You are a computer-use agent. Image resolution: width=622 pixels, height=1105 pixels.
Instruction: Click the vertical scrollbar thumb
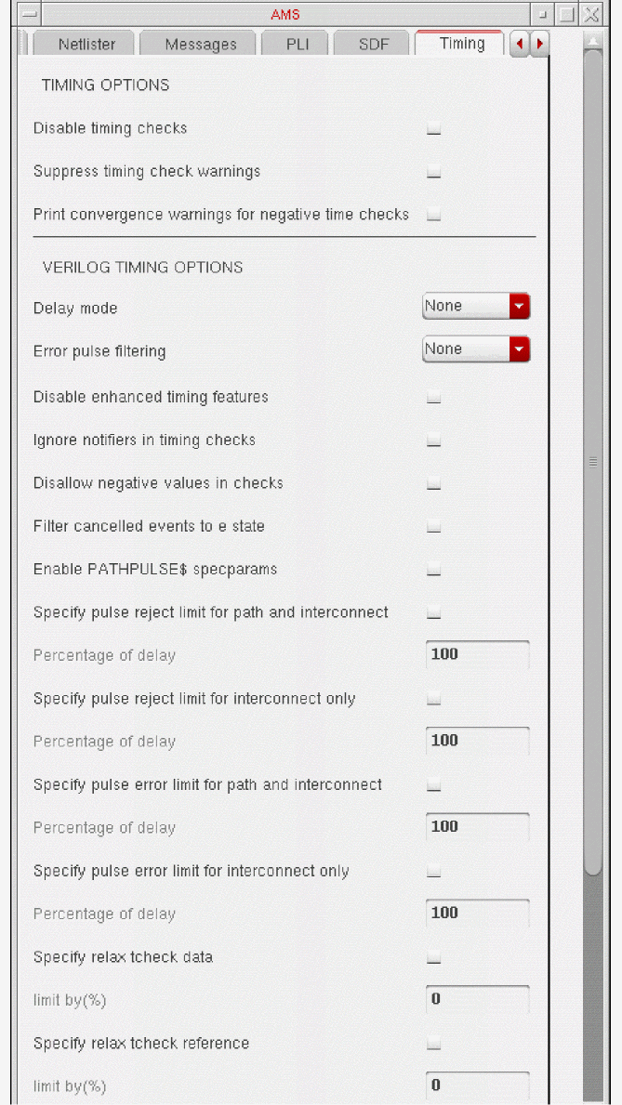click(x=592, y=460)
